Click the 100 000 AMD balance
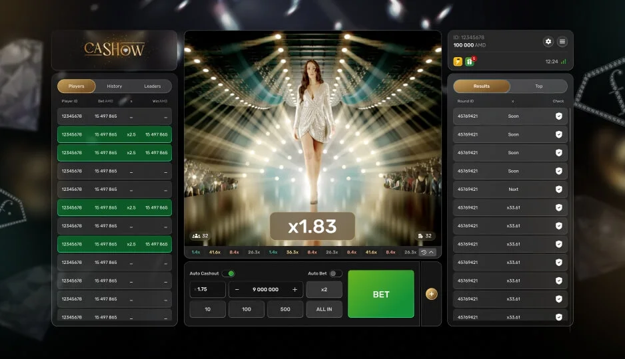This screenshot has width=625, height=359. pos(470,45)
